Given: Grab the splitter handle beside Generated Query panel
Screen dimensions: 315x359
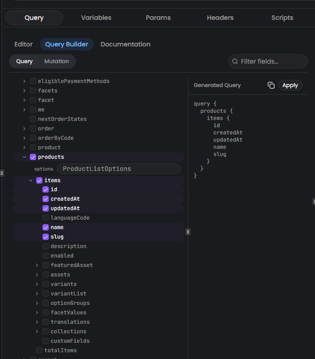Looking at the screenshot, I should coord(188,232).
